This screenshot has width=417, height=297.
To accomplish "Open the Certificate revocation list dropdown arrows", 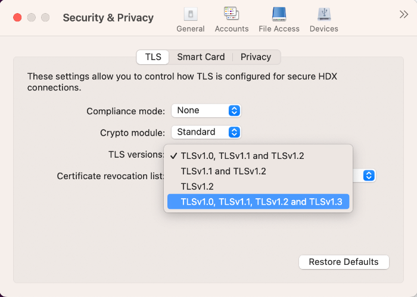I will (369, 176).
